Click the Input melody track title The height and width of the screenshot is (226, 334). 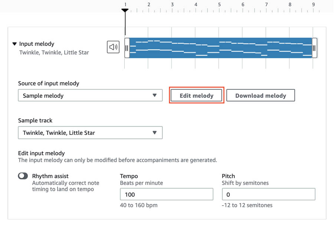pos(37,44)
